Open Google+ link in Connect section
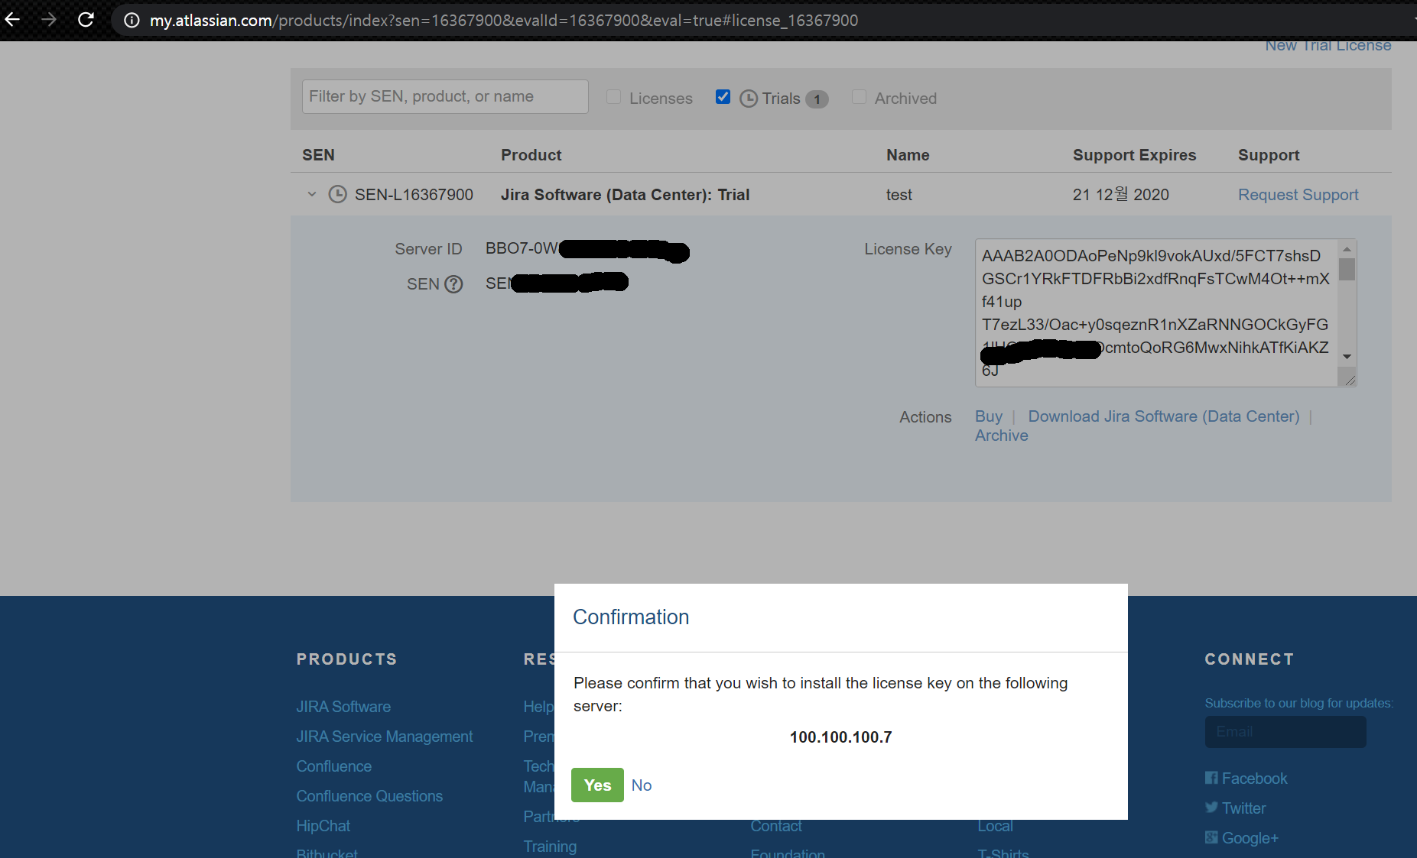Screen dimensions: 1417x858 pyautogui.click(x=1242, y=838)
